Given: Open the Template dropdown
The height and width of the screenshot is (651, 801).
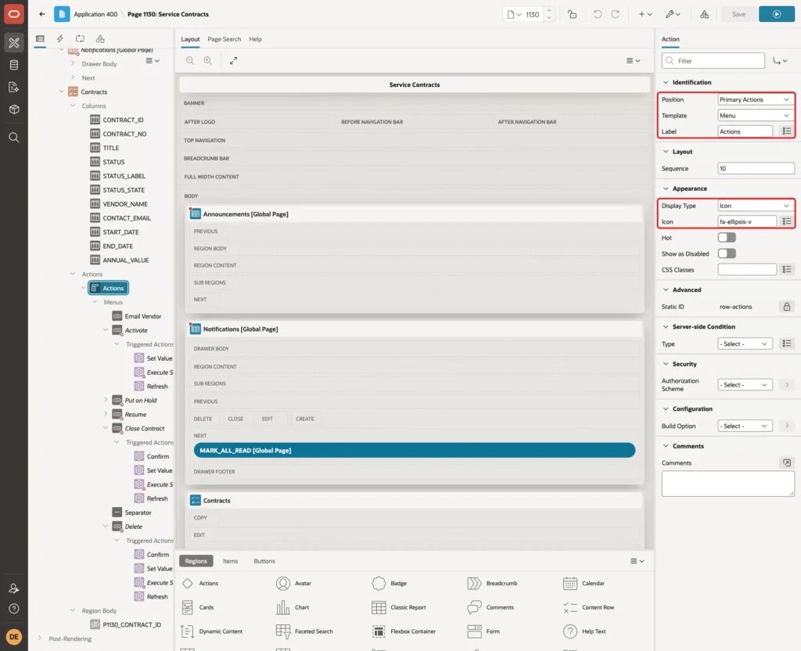Looking at the screenshot, I should pos(756,116).
